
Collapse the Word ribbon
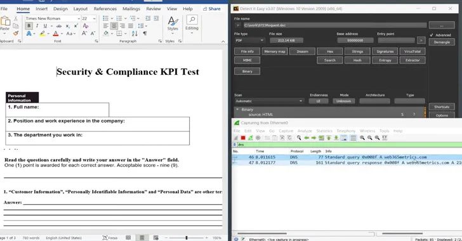[x=223, y=41]
